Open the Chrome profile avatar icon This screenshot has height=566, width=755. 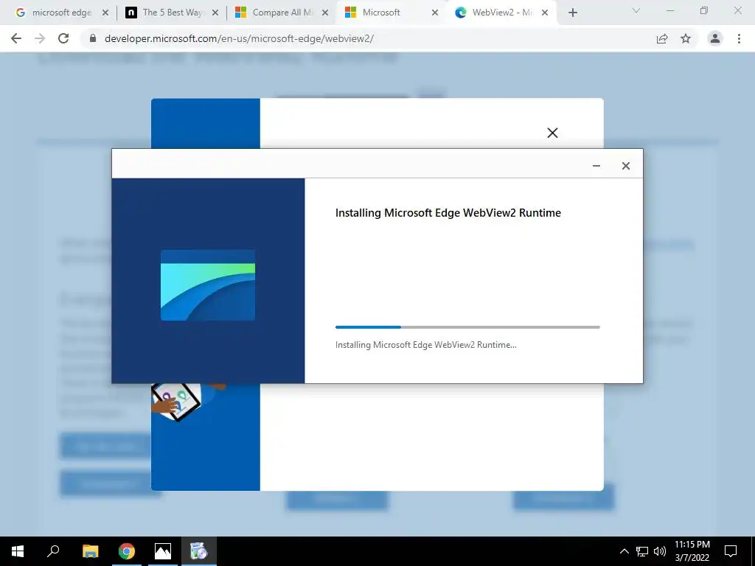(715, 38)
